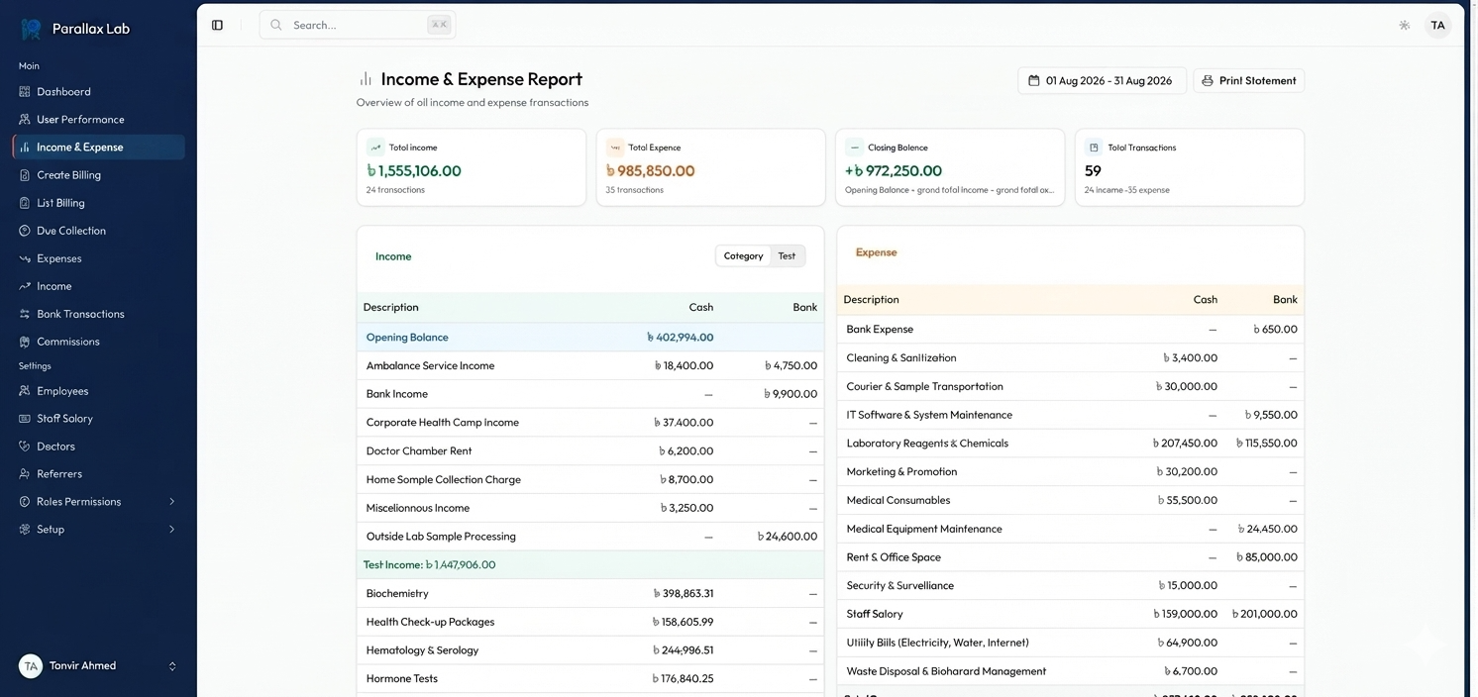The image size is (1478, 697).
Task: Expand the Setup submenu chevron
Action: 171,530
